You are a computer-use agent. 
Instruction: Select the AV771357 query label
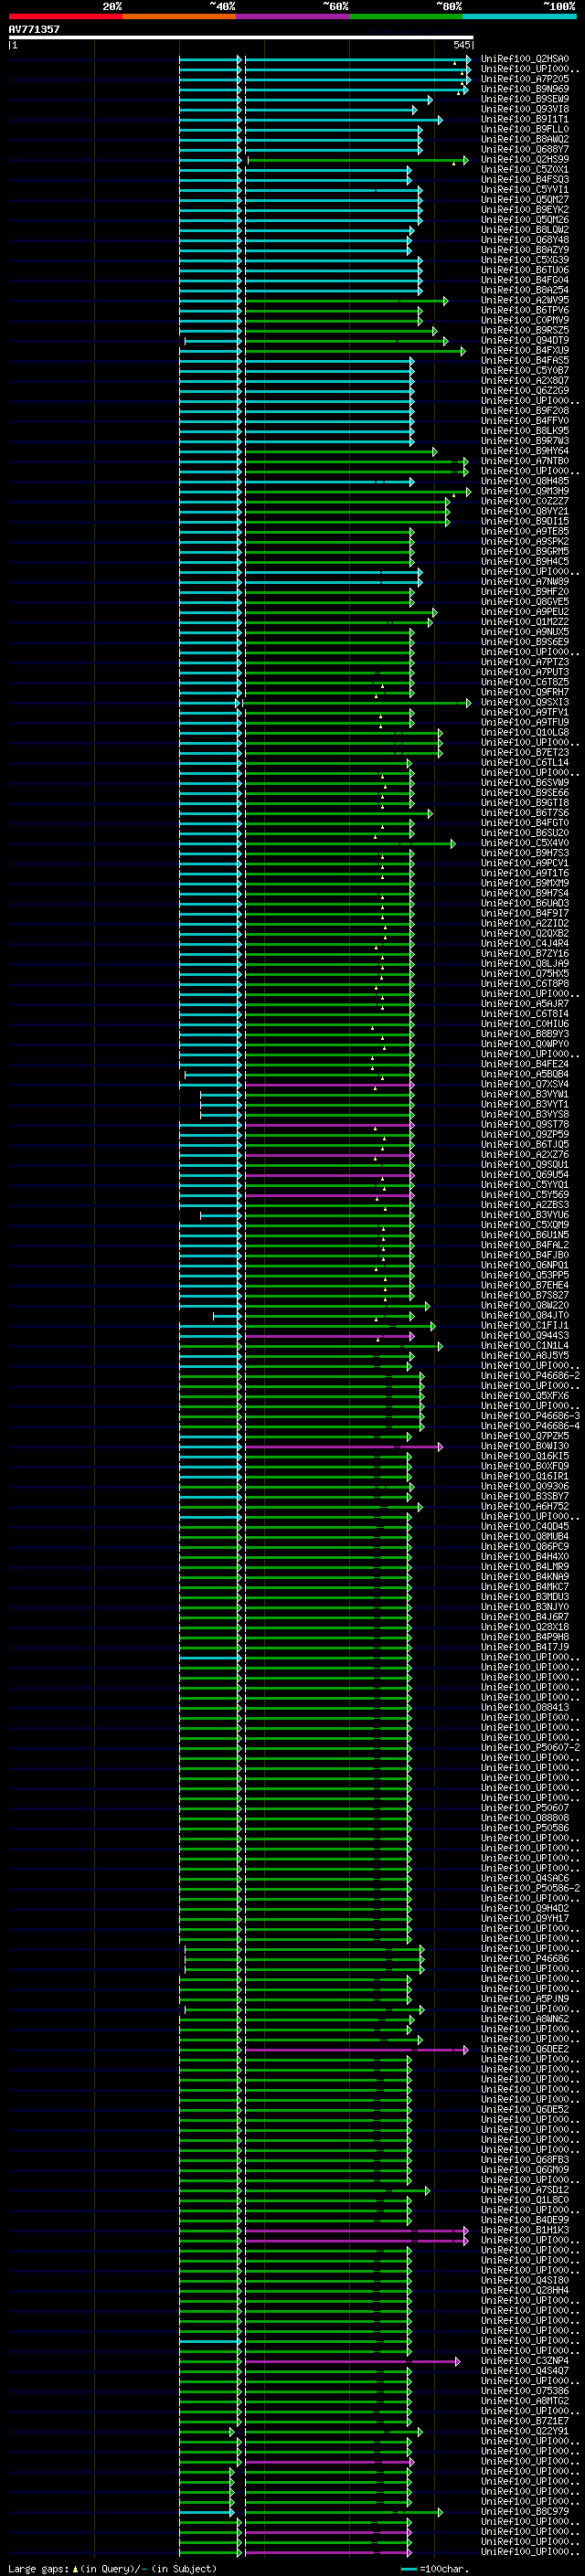[x=34, y=29]
